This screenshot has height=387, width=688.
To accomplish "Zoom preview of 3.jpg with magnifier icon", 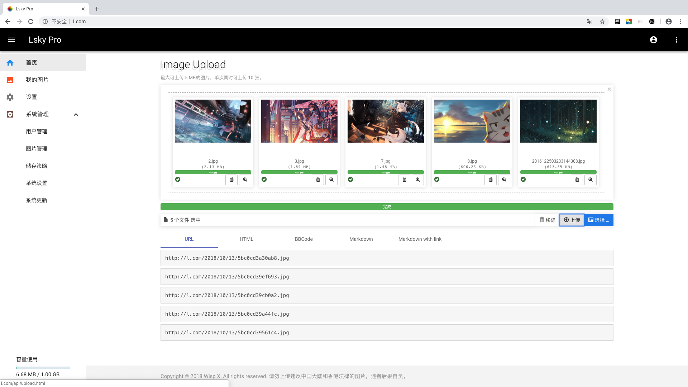I will pos(331,180).
